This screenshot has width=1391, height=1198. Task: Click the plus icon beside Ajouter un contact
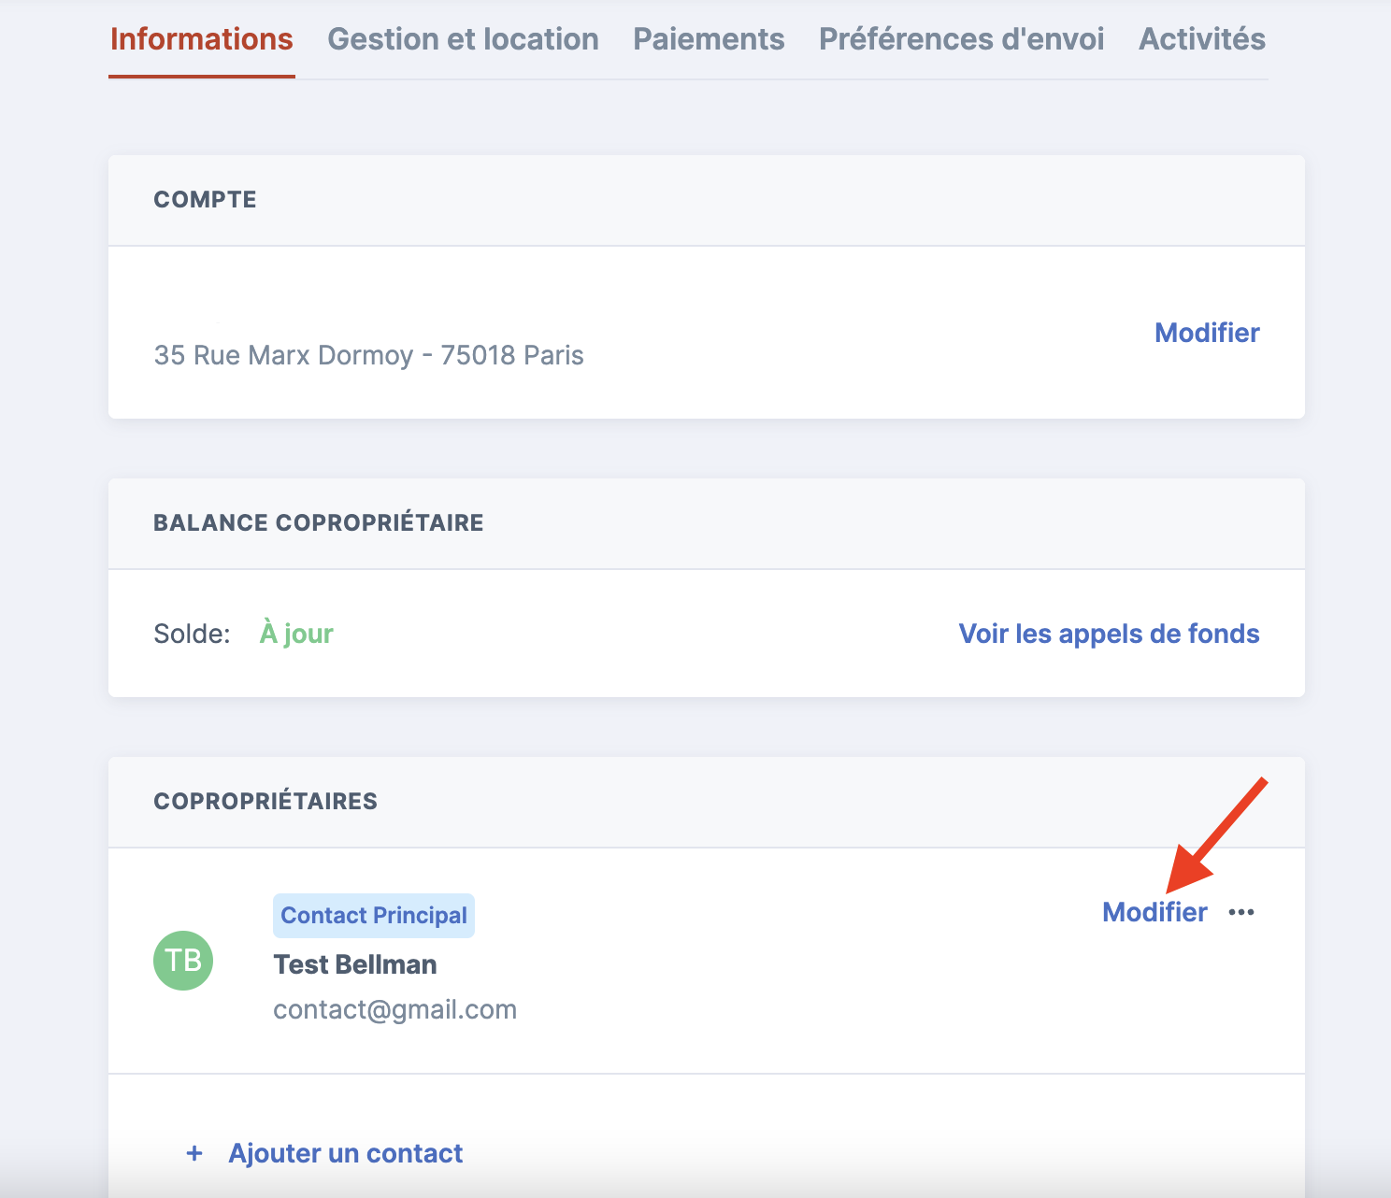point(194,1153)
